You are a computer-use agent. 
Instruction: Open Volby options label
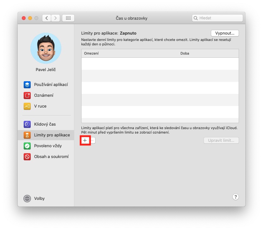click(40, 199)
